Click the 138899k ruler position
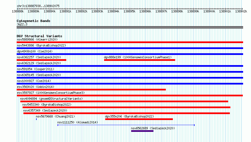This screenshot has width=251, height=142. pos(193,11)
